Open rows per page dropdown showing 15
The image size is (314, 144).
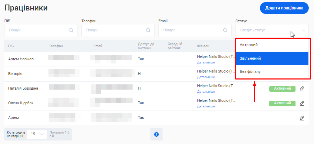pos(37,134)
